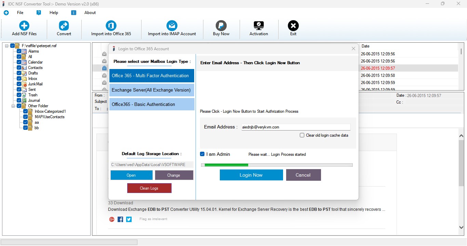Viewport: 467px width, 246px height.
Task: Uncheck the Other Folder checkbox
Action: (x=19, y=106)
